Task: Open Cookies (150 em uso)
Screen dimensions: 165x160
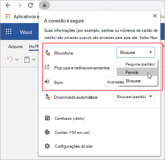Action: pyautogui.click(x=73, y=132)
